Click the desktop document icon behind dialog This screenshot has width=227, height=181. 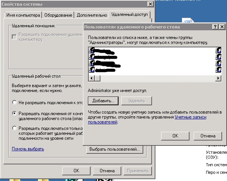(188, 20)
